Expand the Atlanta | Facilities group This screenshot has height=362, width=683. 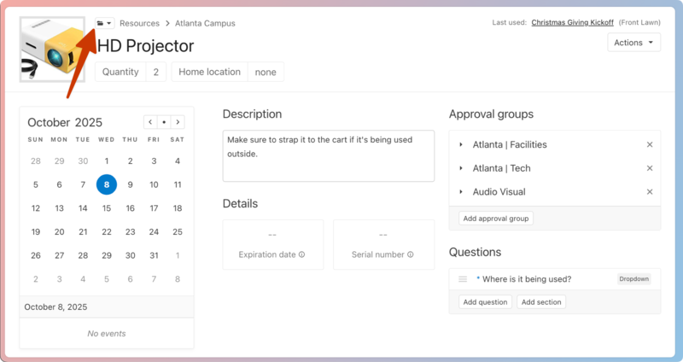(461, 145)
